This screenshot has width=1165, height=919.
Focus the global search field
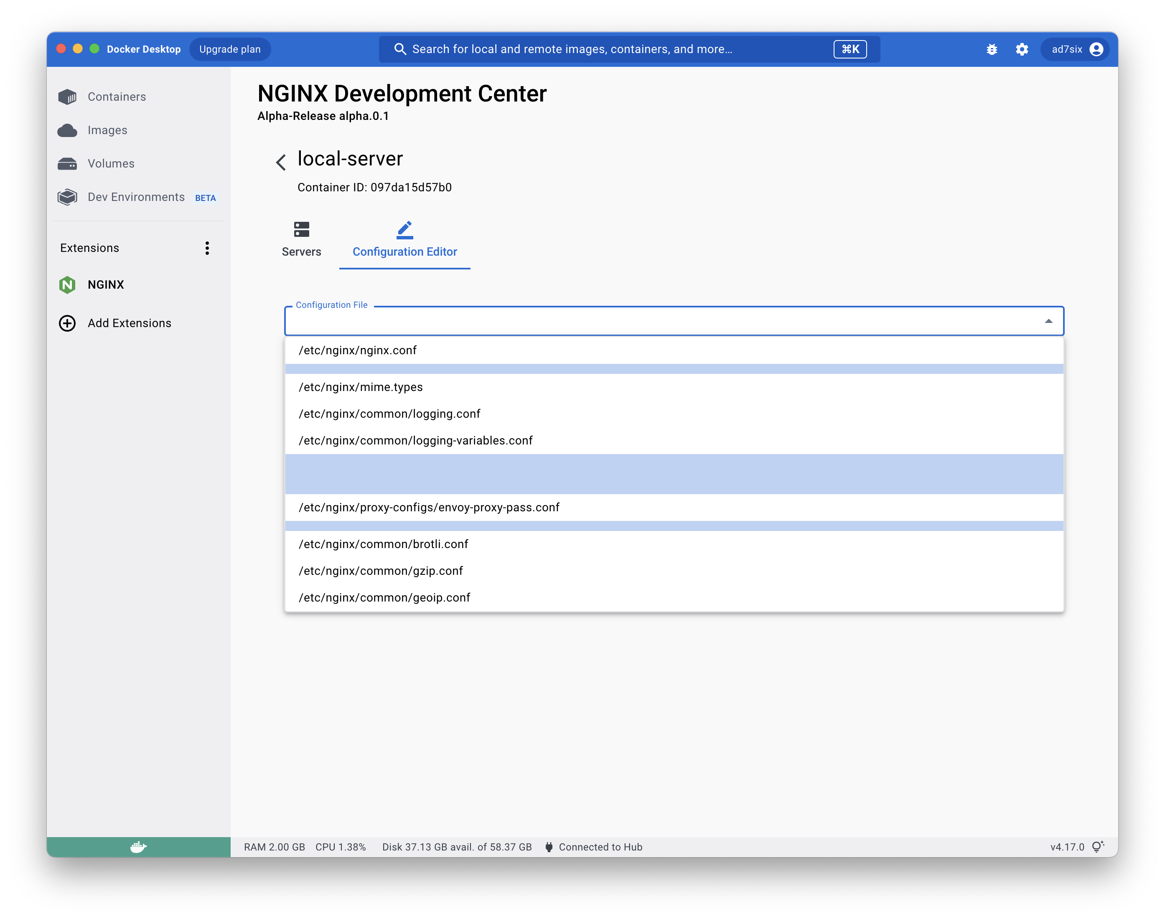click(630, 50)
